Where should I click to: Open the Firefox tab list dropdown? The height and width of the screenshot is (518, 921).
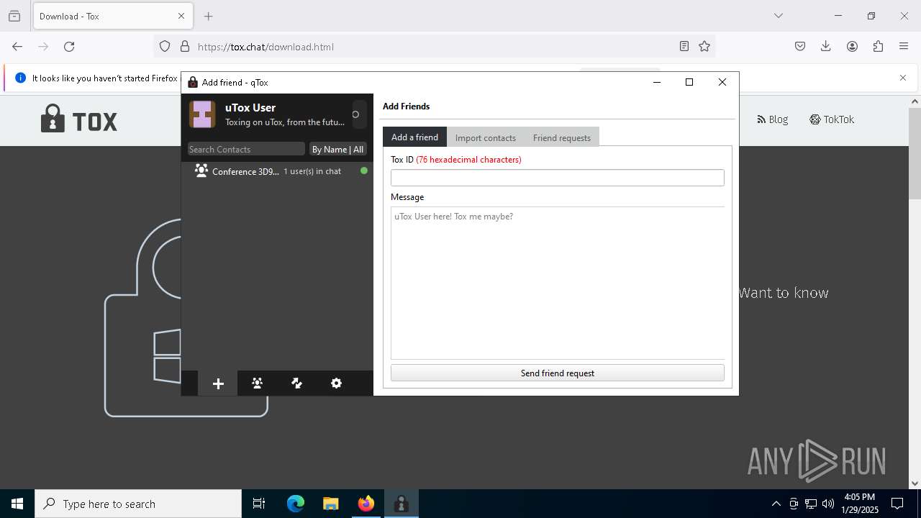coord(779,16)
